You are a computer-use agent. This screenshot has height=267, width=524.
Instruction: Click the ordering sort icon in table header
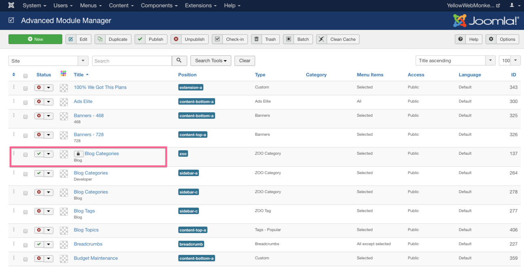point(14,75)
